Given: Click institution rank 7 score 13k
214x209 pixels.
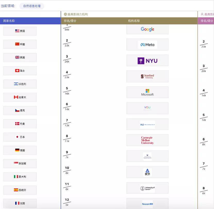Looking at the screenshot, I should (67, 123).
